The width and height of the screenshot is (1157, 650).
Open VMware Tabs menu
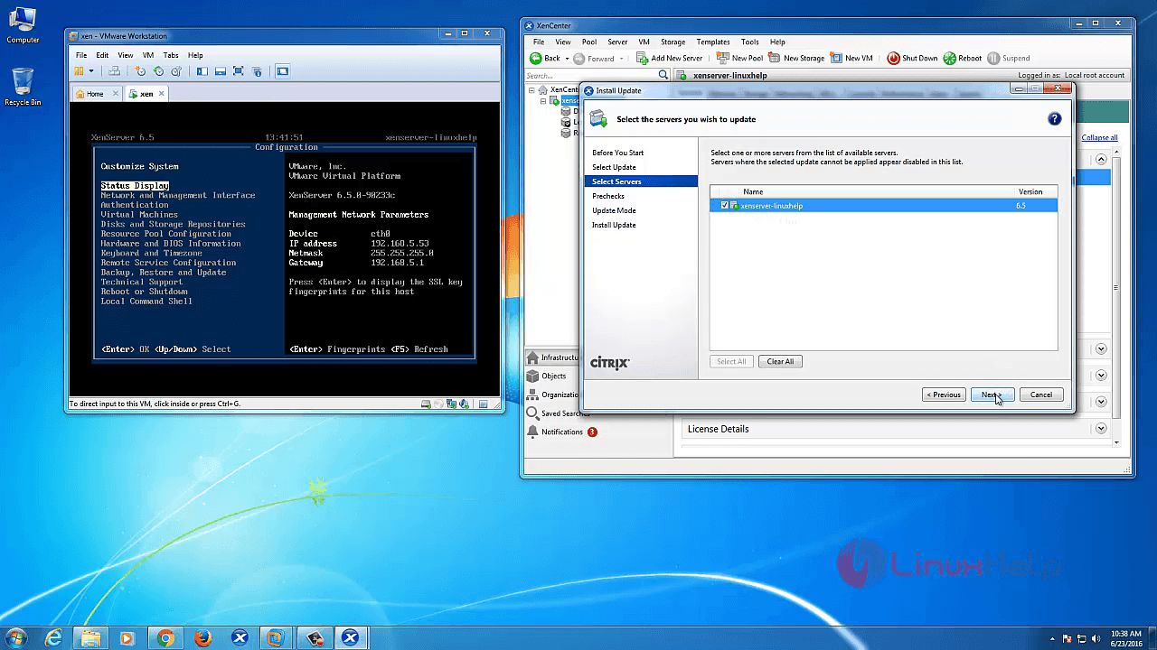(x=171, y=55)
